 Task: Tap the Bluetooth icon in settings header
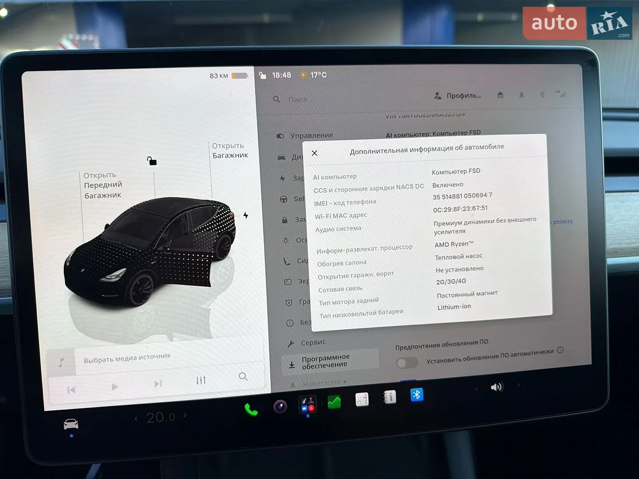coord(542,94)
